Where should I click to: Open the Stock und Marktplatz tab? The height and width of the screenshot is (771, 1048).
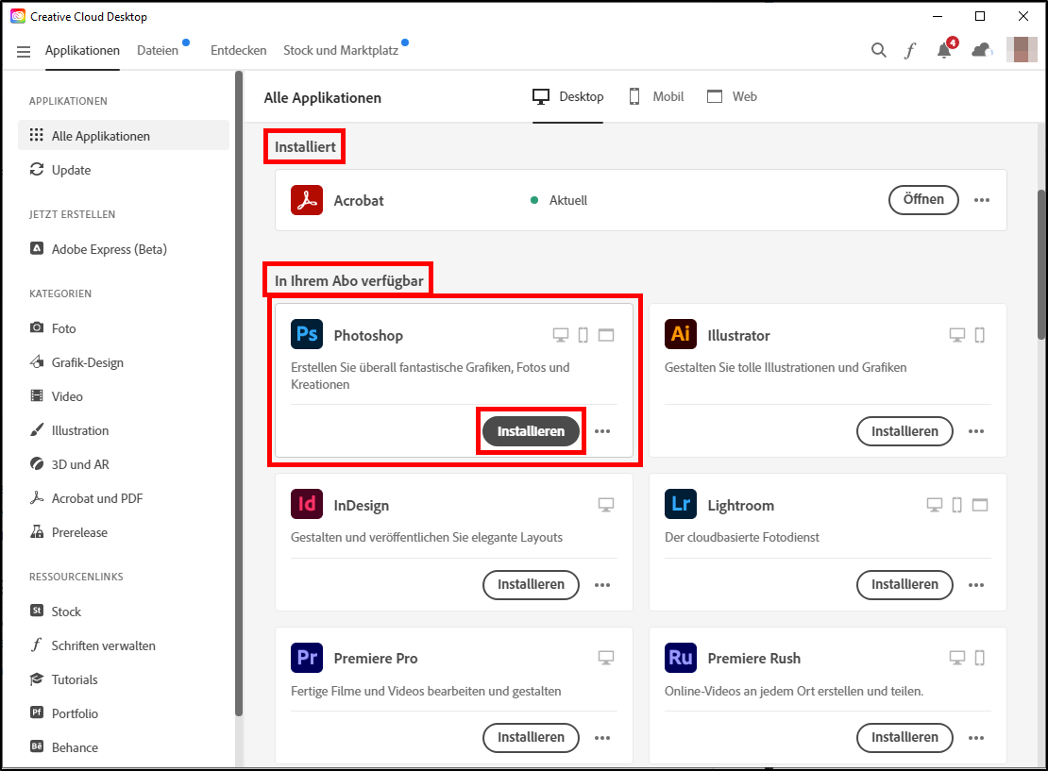[x=340, y=51]
